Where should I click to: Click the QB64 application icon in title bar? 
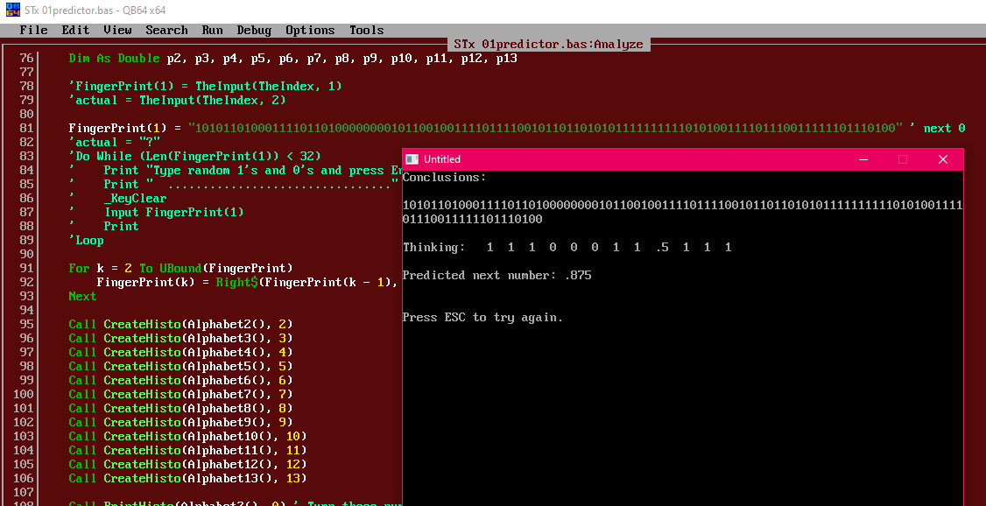click(11, 10)
